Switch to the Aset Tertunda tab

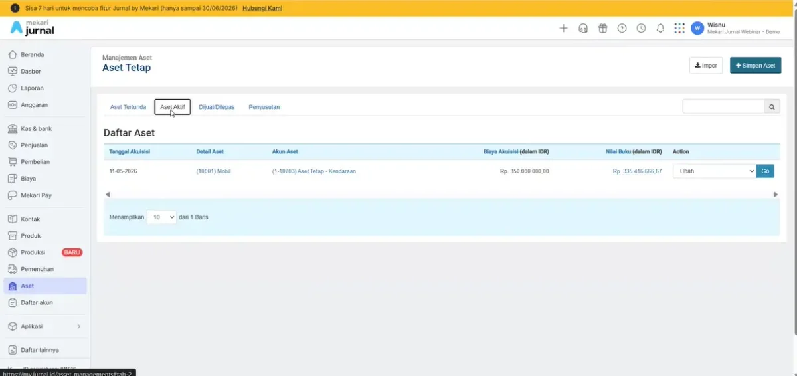128,107
